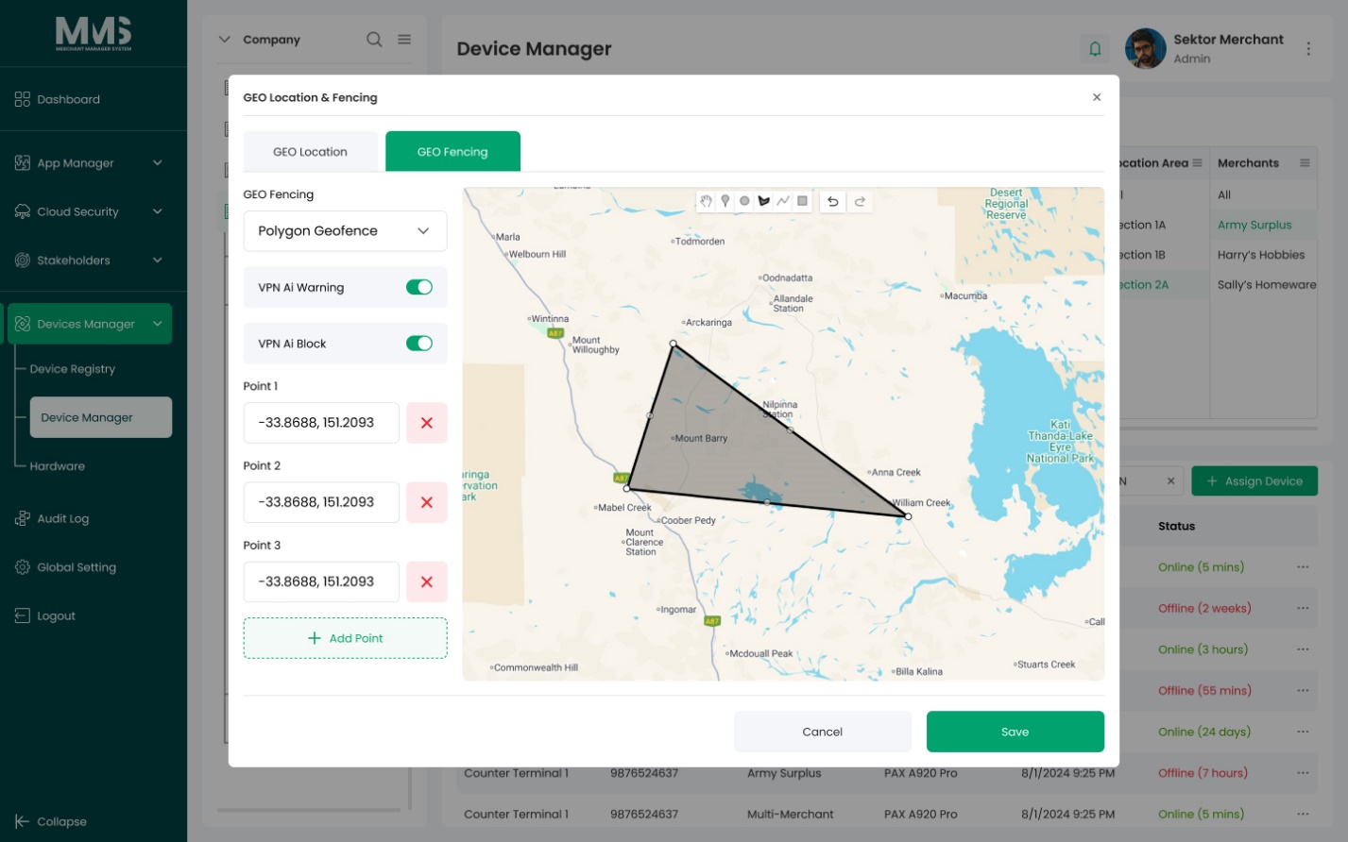Click the Add Point button
The width and height of the screenshot is (1348, 842).
pos(345,638)
